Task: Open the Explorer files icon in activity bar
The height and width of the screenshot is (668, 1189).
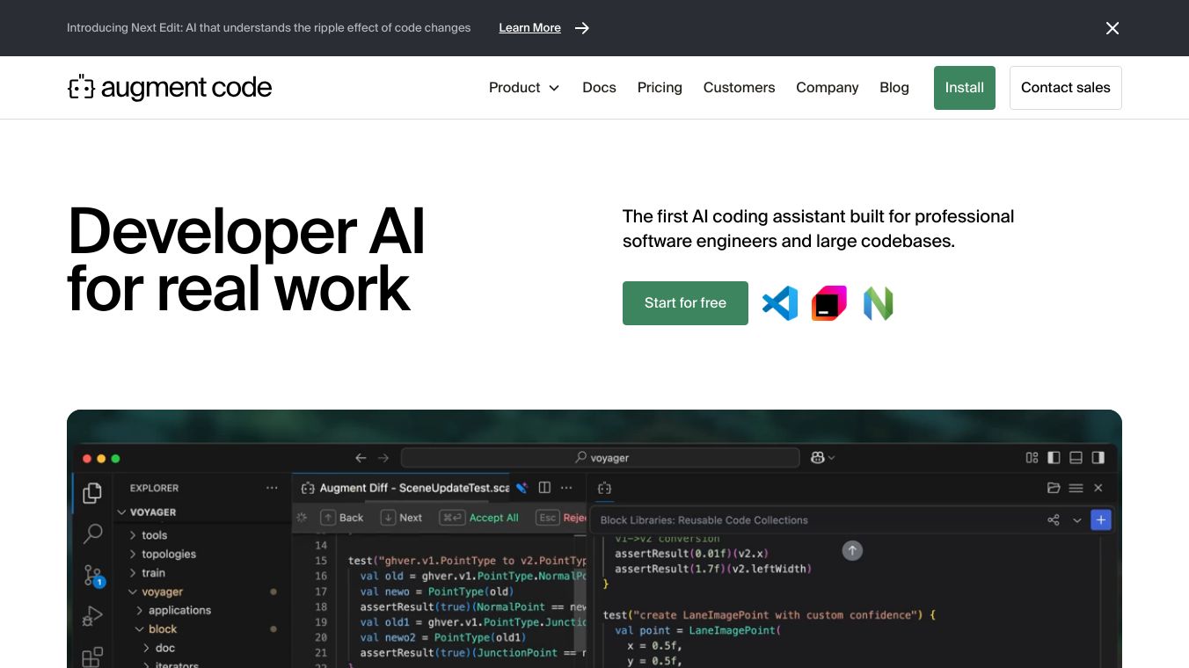Action: coord(92,493)
